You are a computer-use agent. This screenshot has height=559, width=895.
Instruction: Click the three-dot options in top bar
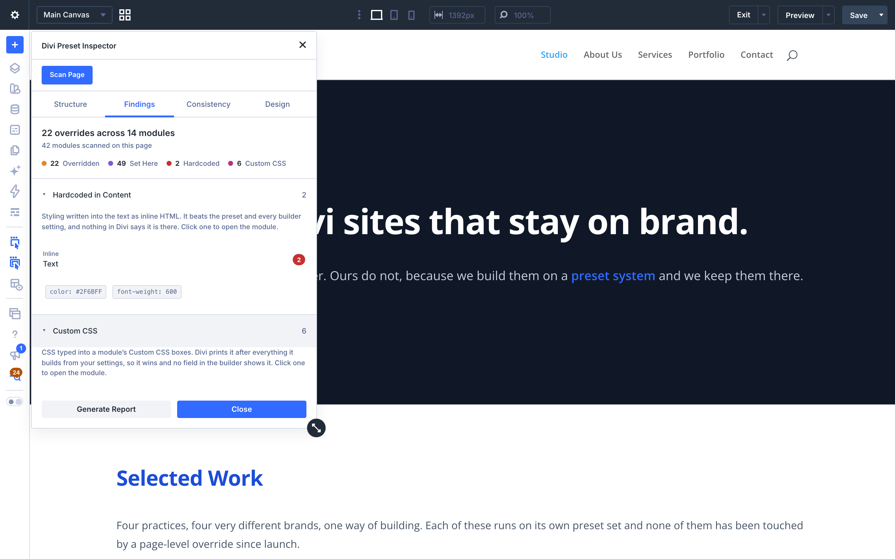359,15
